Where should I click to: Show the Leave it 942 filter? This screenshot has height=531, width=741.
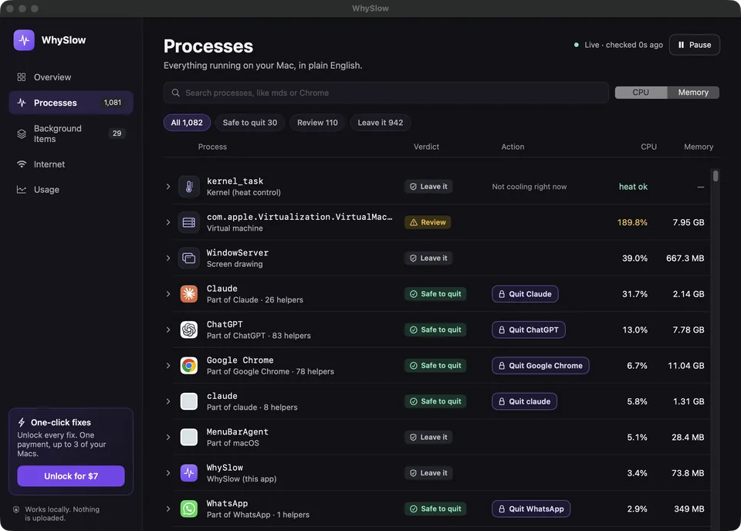pos(381,123)
